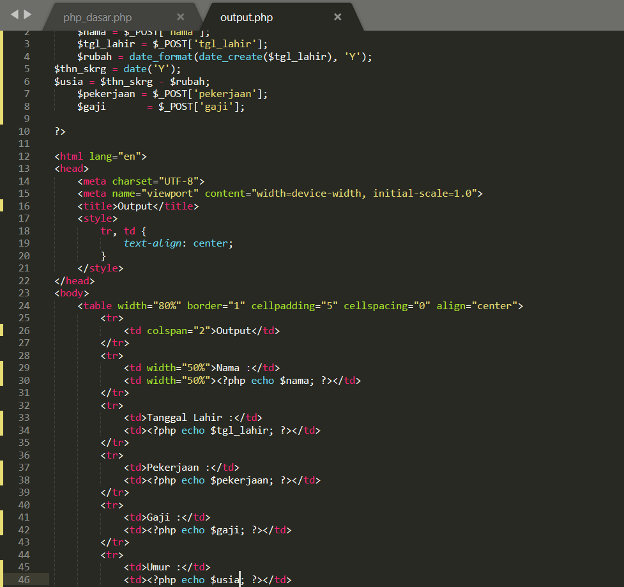Screen dimensions: 624x587
Task: Click the yellow gutter marker beside line 41
Action: click(3, 517)
